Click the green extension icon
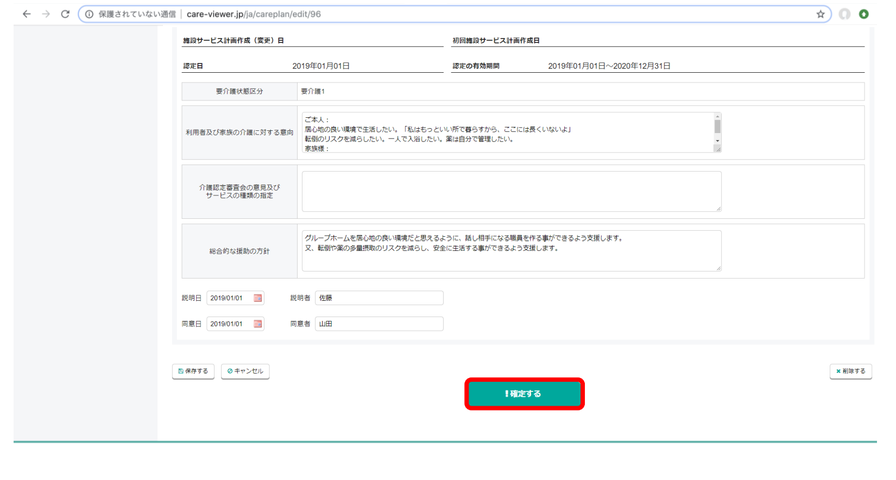 tap(863, 14)
